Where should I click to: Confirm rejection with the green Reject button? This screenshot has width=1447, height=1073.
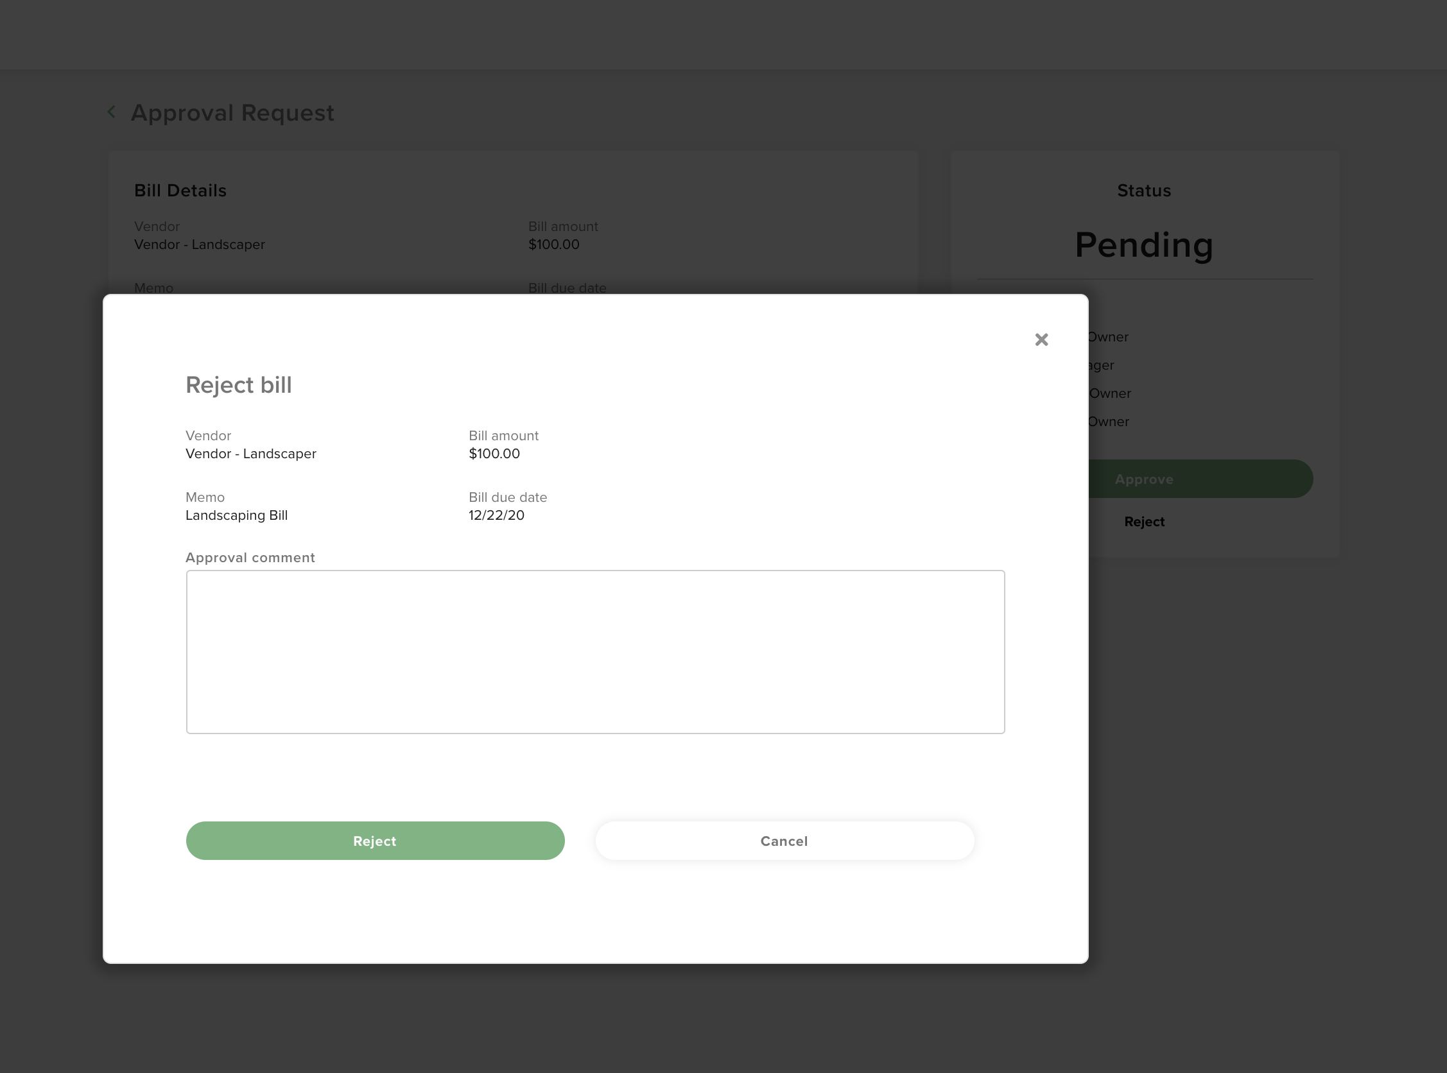coord(375,841)
